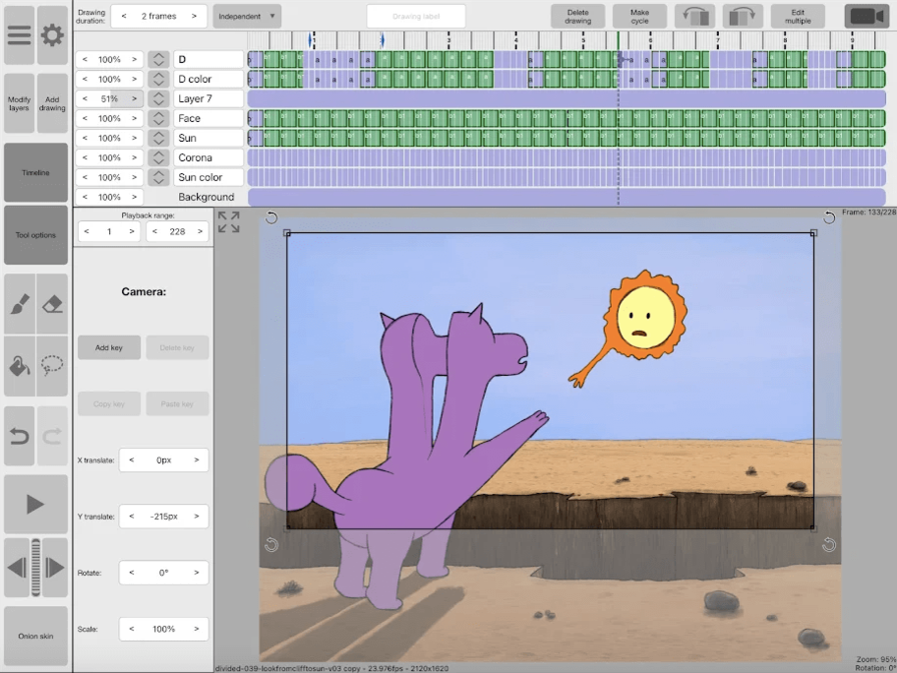Click the frame scrub jog slider

tap(35, 568)
